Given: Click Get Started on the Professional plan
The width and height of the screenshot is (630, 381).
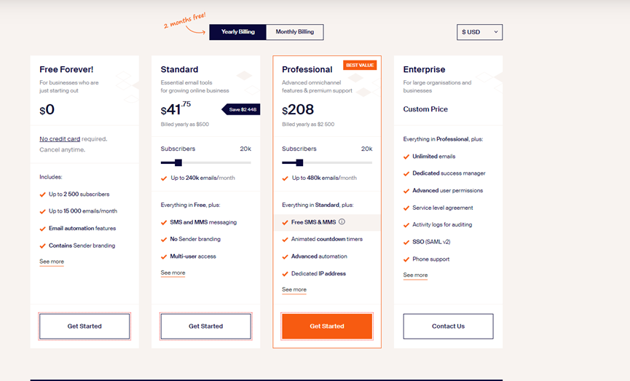Looking at the screenshot, I should [x=327, y=326].
